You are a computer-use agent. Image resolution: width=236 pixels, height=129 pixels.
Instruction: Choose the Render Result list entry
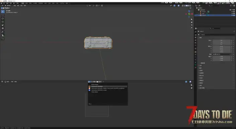pyautogui.click(x=108, y=85)
